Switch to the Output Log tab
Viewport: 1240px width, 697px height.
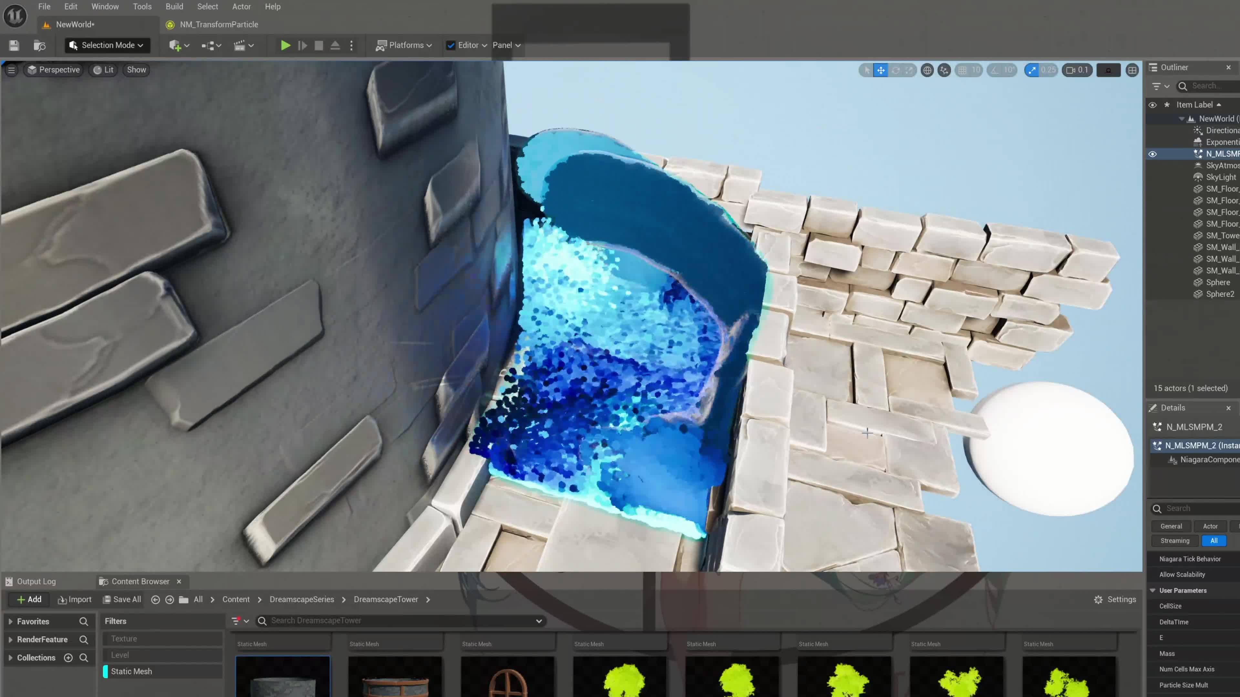click(x=36, y=581)
